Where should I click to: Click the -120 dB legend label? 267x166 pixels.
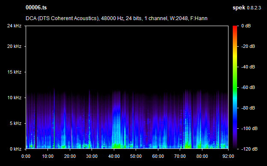[x=249, y=149]
